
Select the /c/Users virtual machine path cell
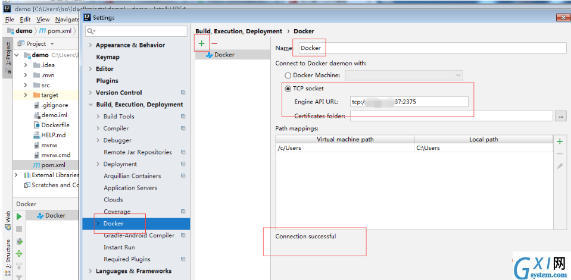345,148
